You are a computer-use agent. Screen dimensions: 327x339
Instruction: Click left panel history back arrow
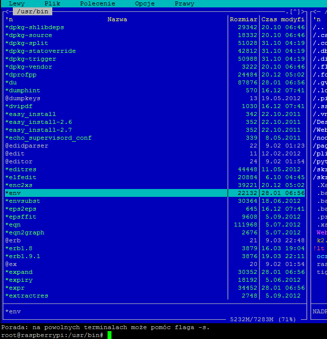[x=7, y=11]
